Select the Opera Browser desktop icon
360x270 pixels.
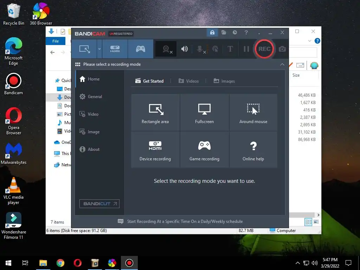click(14, 121)
